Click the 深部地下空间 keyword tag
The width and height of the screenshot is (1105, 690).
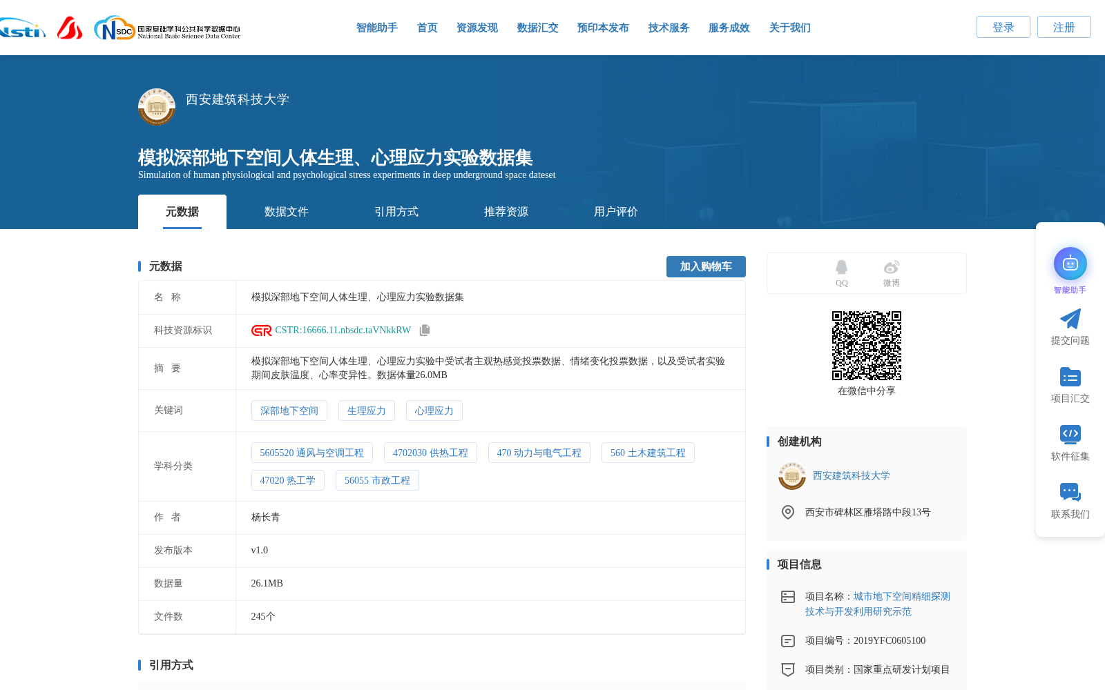point(289,411)
